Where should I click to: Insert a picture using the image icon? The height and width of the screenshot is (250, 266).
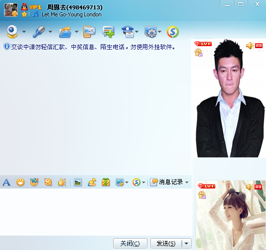point(78,183)
